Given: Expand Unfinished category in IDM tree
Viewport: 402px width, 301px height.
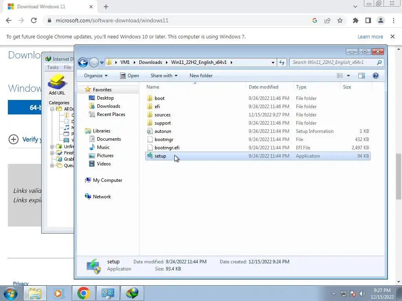Looking at the screenshot, I should [52, 147].
